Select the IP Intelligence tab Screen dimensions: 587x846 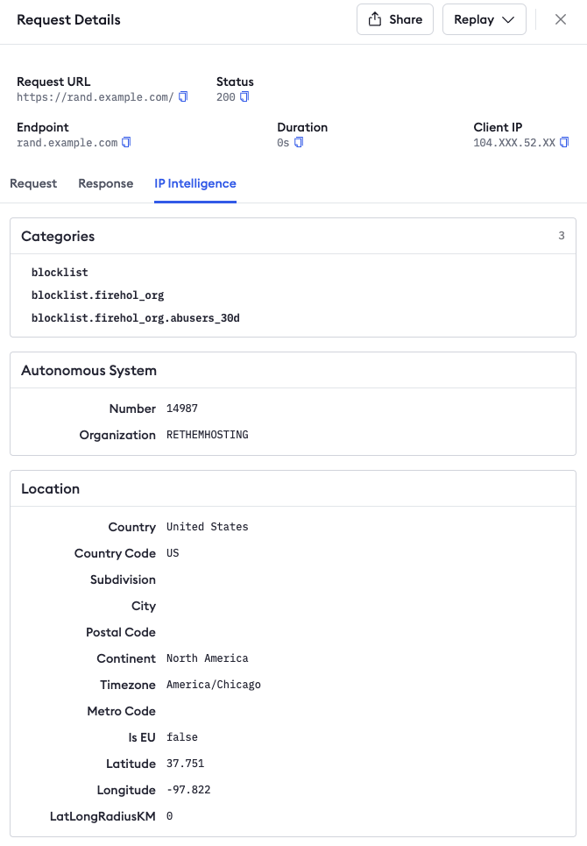(195, 183)
